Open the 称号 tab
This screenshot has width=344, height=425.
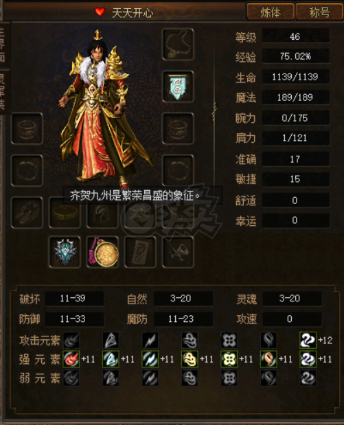click(x=319, y=12)
